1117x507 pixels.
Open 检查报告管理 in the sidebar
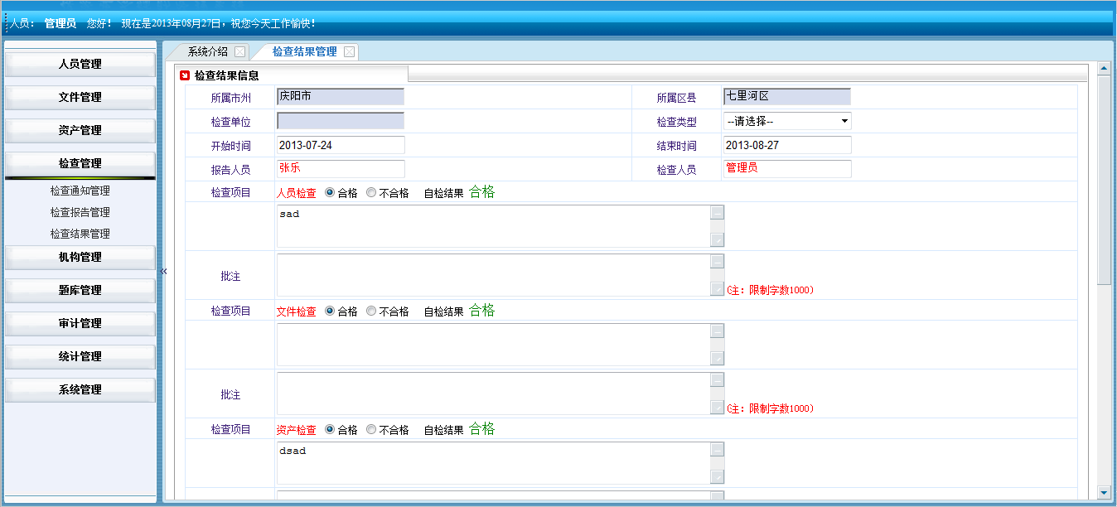(x=80, y=212)
